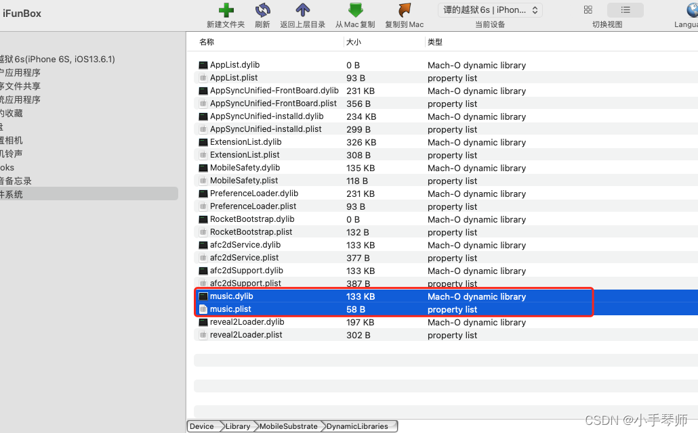The width and height of the screenshot is (698, 433).
Task: Click the AppSyncUnified-FrontBoard.plist icon
Action: (x=203, y=104)
